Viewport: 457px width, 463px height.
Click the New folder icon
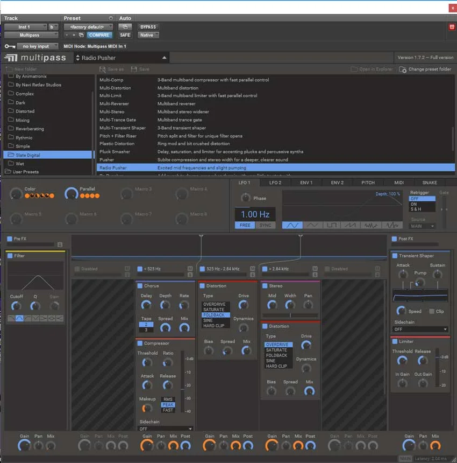click(10, 69)
